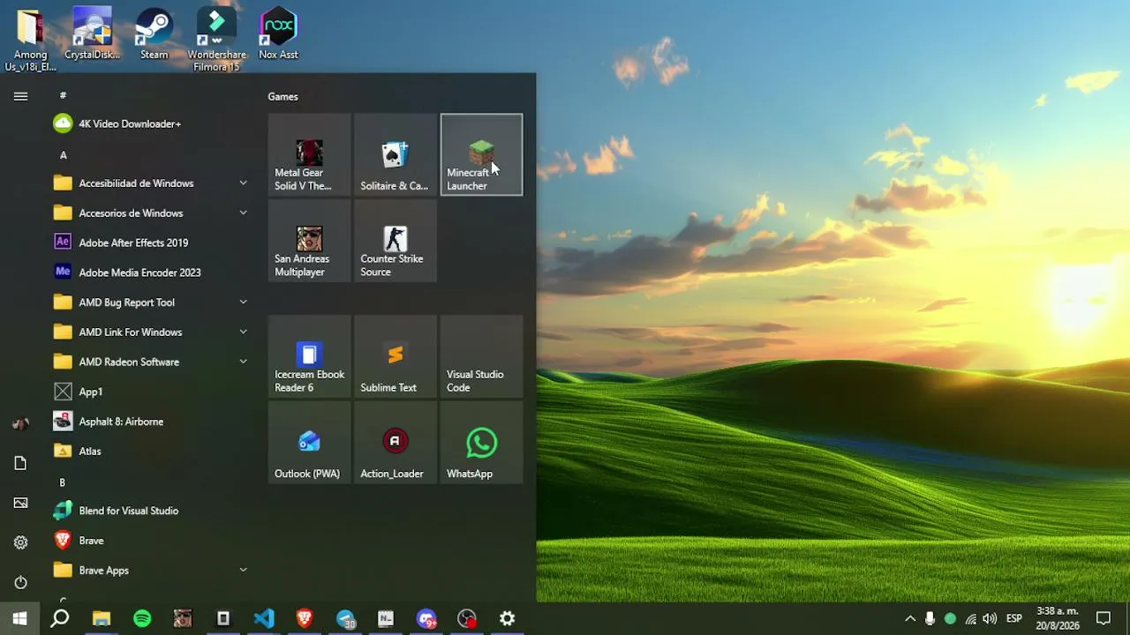
Task: Open Pictures from the Start menu left rail
Action: pos(20,503)
